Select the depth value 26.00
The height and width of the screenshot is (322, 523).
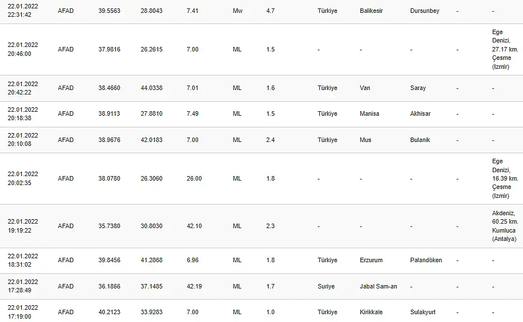click(194, 179)
